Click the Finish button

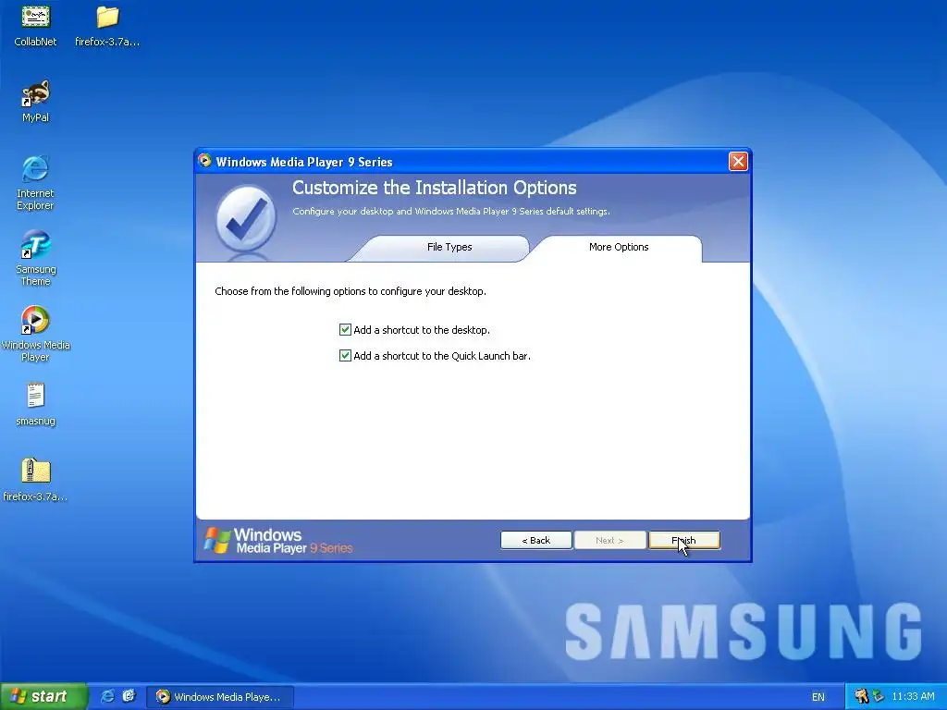683,540
